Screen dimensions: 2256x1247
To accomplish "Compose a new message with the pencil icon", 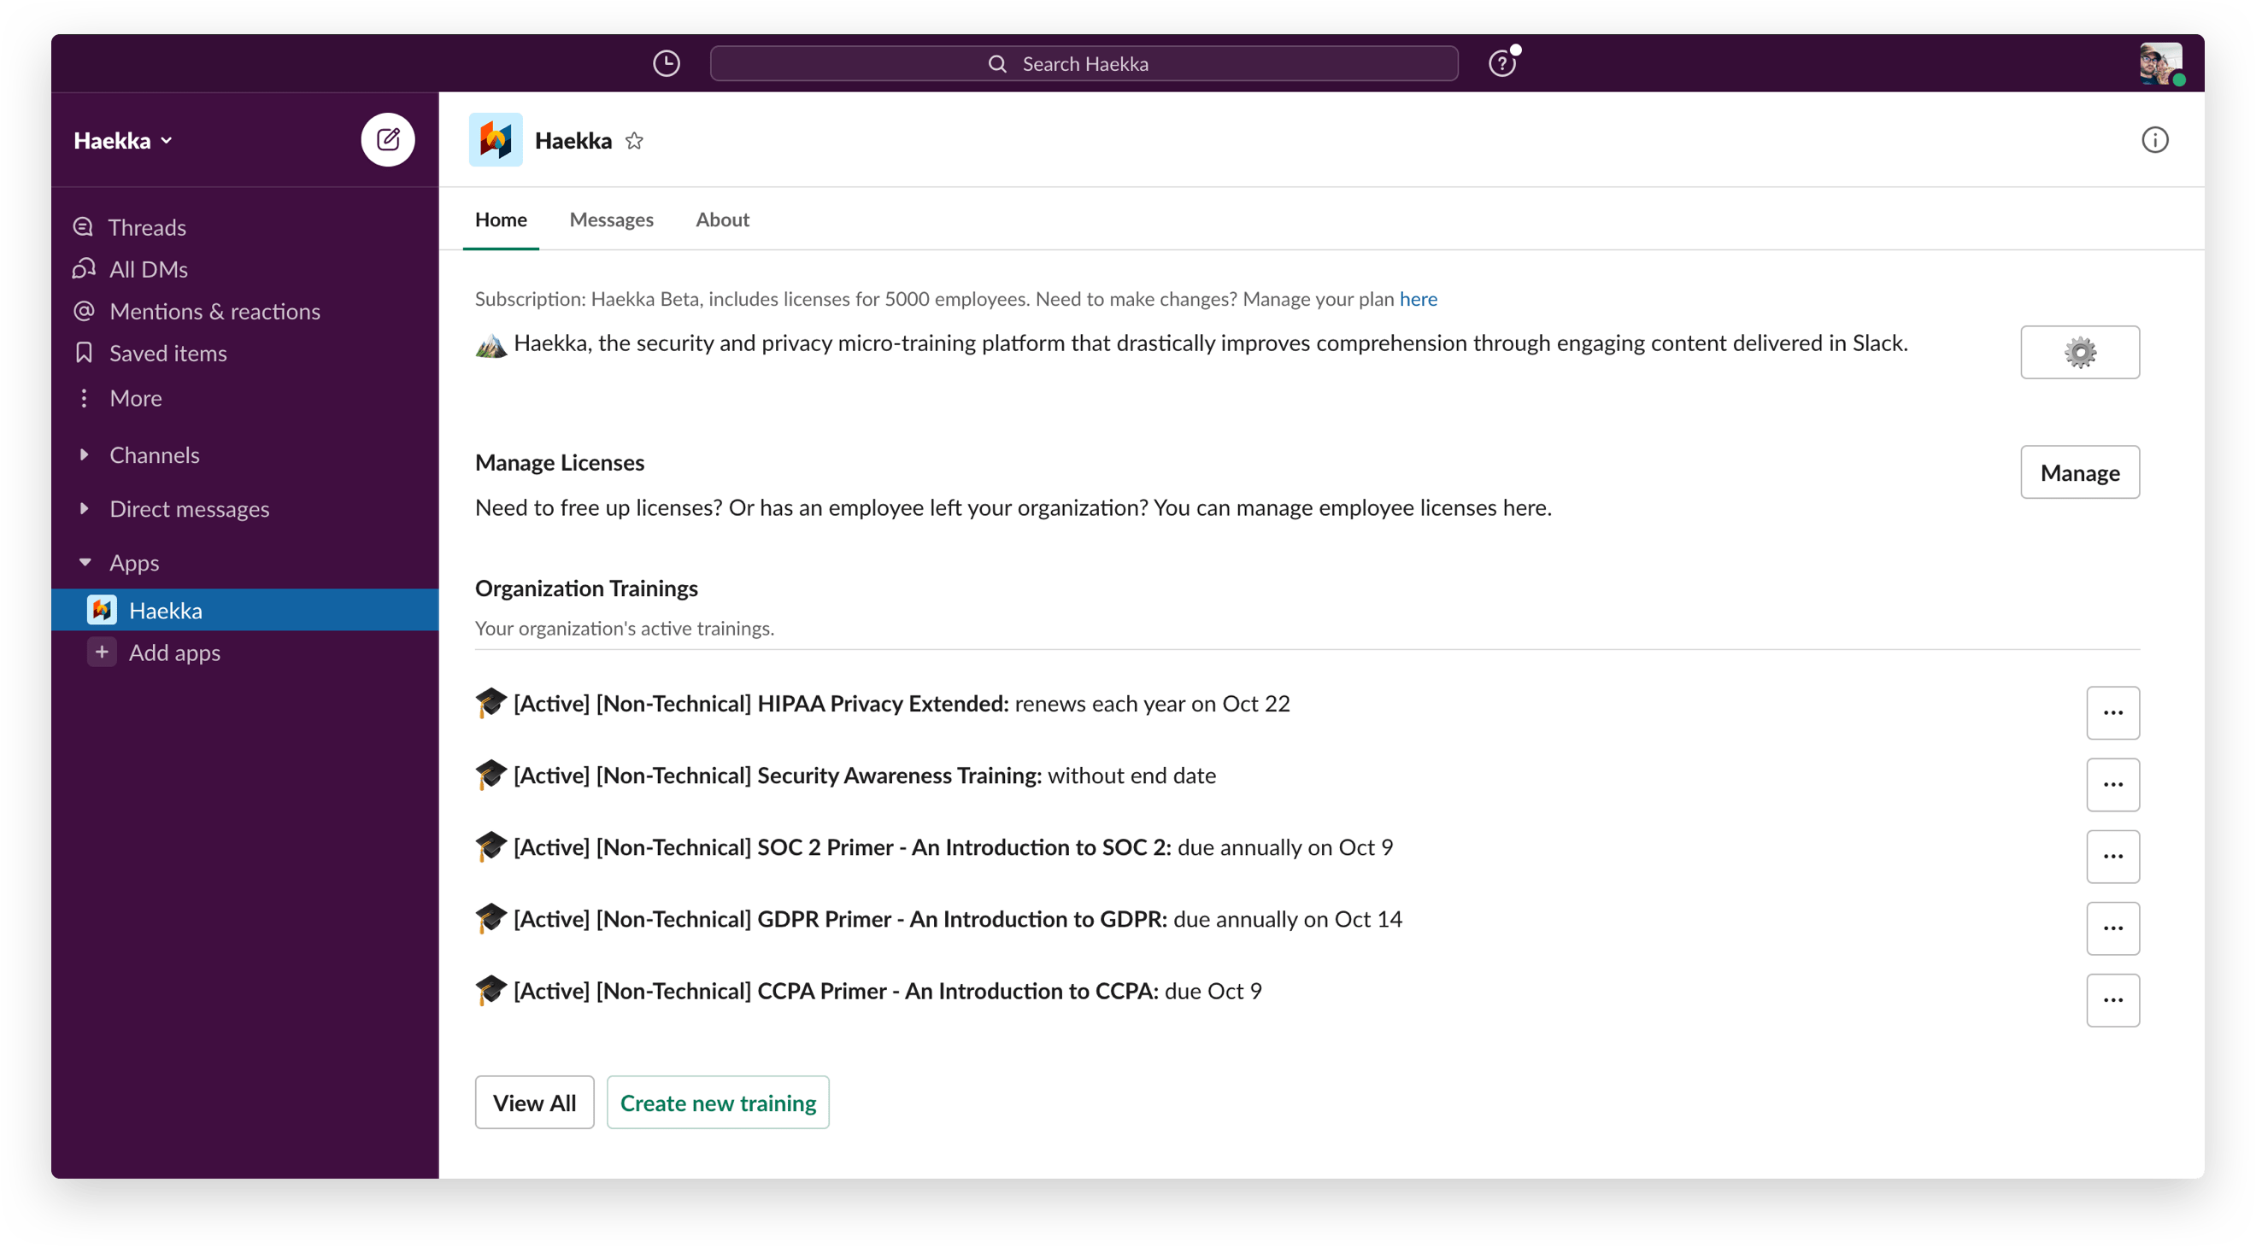I will (x=388, y=139).
